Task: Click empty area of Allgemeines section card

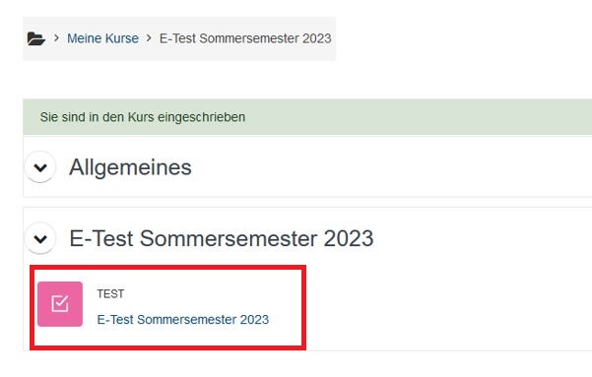Action: click(377, 167)
